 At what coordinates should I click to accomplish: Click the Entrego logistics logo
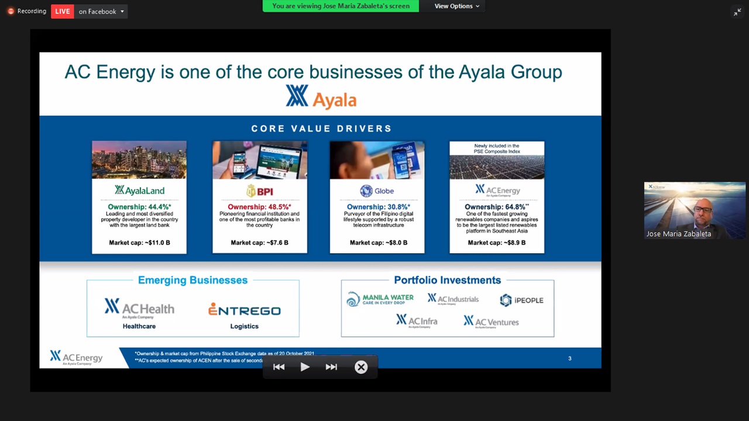click(x=244, y=310)
